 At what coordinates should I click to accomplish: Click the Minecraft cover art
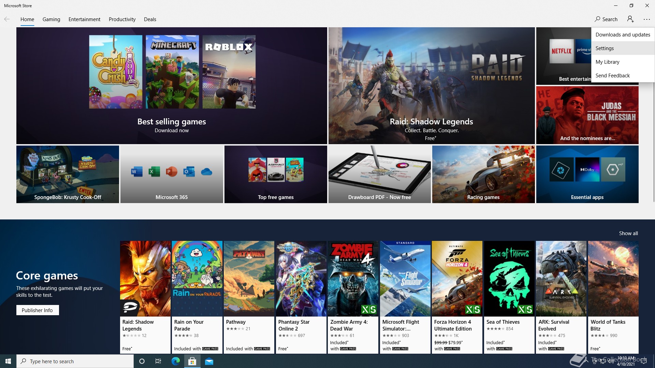tap(172, 72)
